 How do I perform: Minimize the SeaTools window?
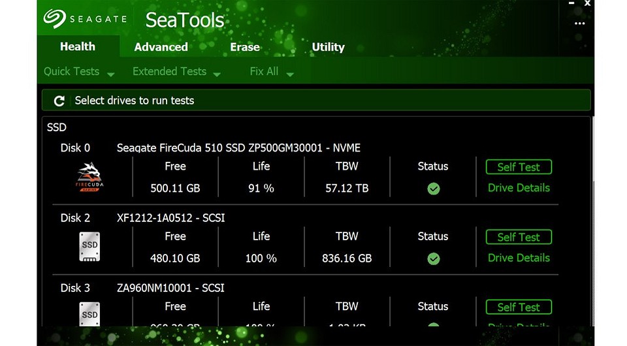pos(572,3)
